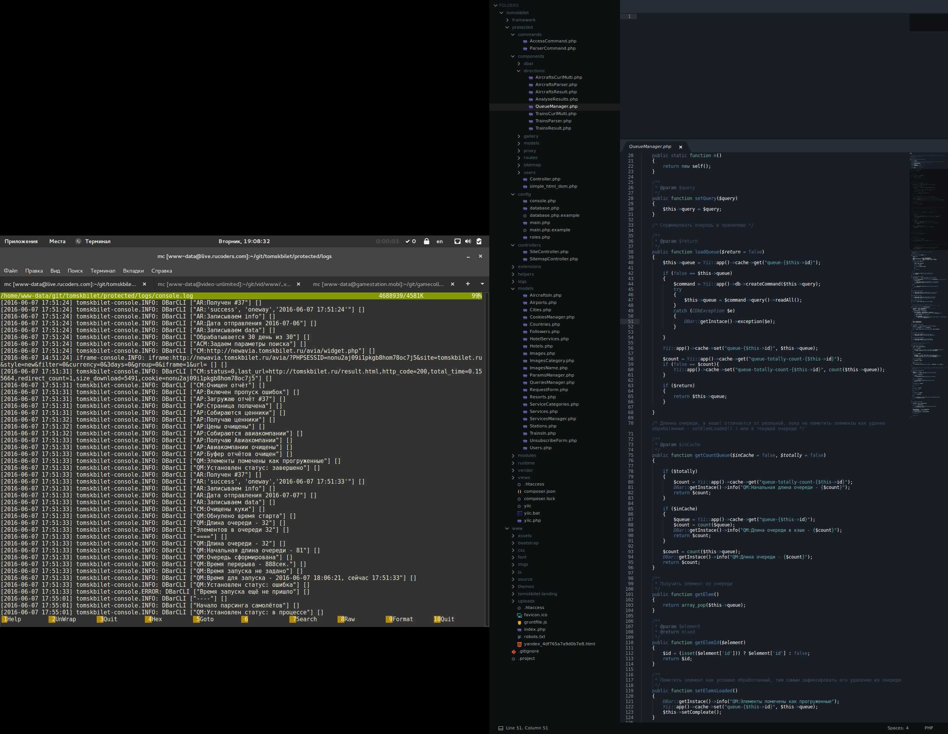948x734 pixels.
Task: Close the QueueManager.php editor tab
Action: 681,147
